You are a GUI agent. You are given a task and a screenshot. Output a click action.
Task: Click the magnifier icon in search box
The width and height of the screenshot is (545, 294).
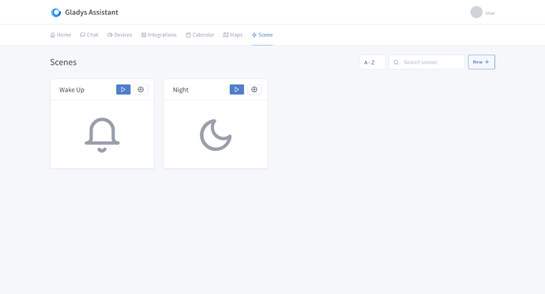(x=396, y=62)
